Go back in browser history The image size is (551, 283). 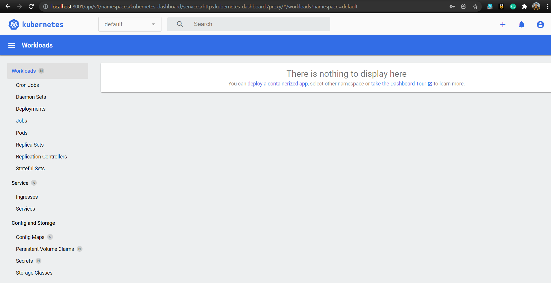tap(8, 6)
